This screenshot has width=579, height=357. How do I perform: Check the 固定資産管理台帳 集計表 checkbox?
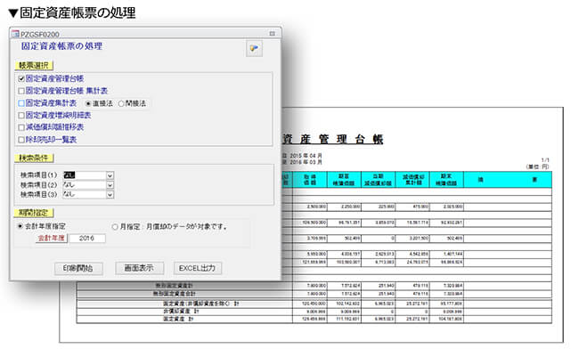tap(21, 91)
